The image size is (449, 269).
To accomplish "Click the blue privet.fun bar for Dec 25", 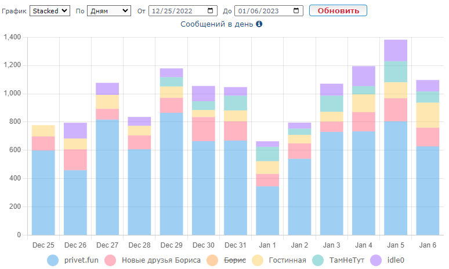I will [44, 193].
